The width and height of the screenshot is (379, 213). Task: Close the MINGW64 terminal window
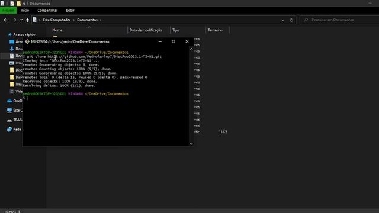pyautogui.click(x=187, y=41)
